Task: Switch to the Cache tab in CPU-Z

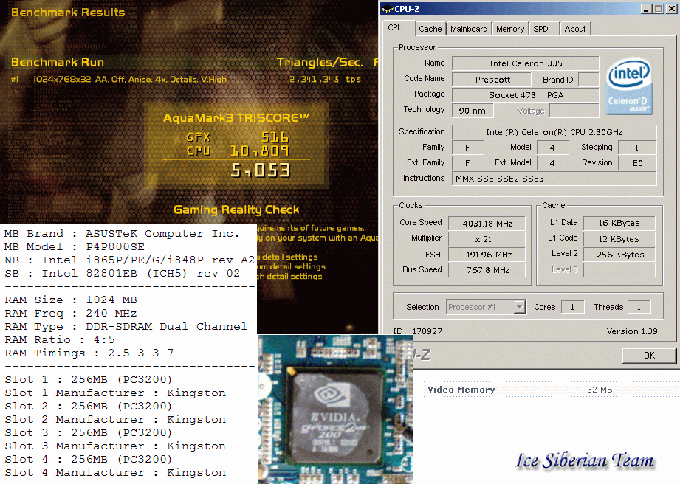Action: (x=430, y=29)
